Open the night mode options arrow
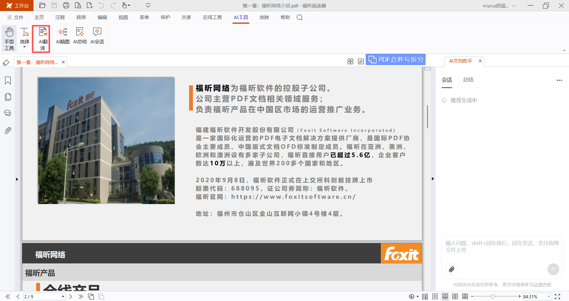Screen dimensions: 569x301 coord(418,297)
